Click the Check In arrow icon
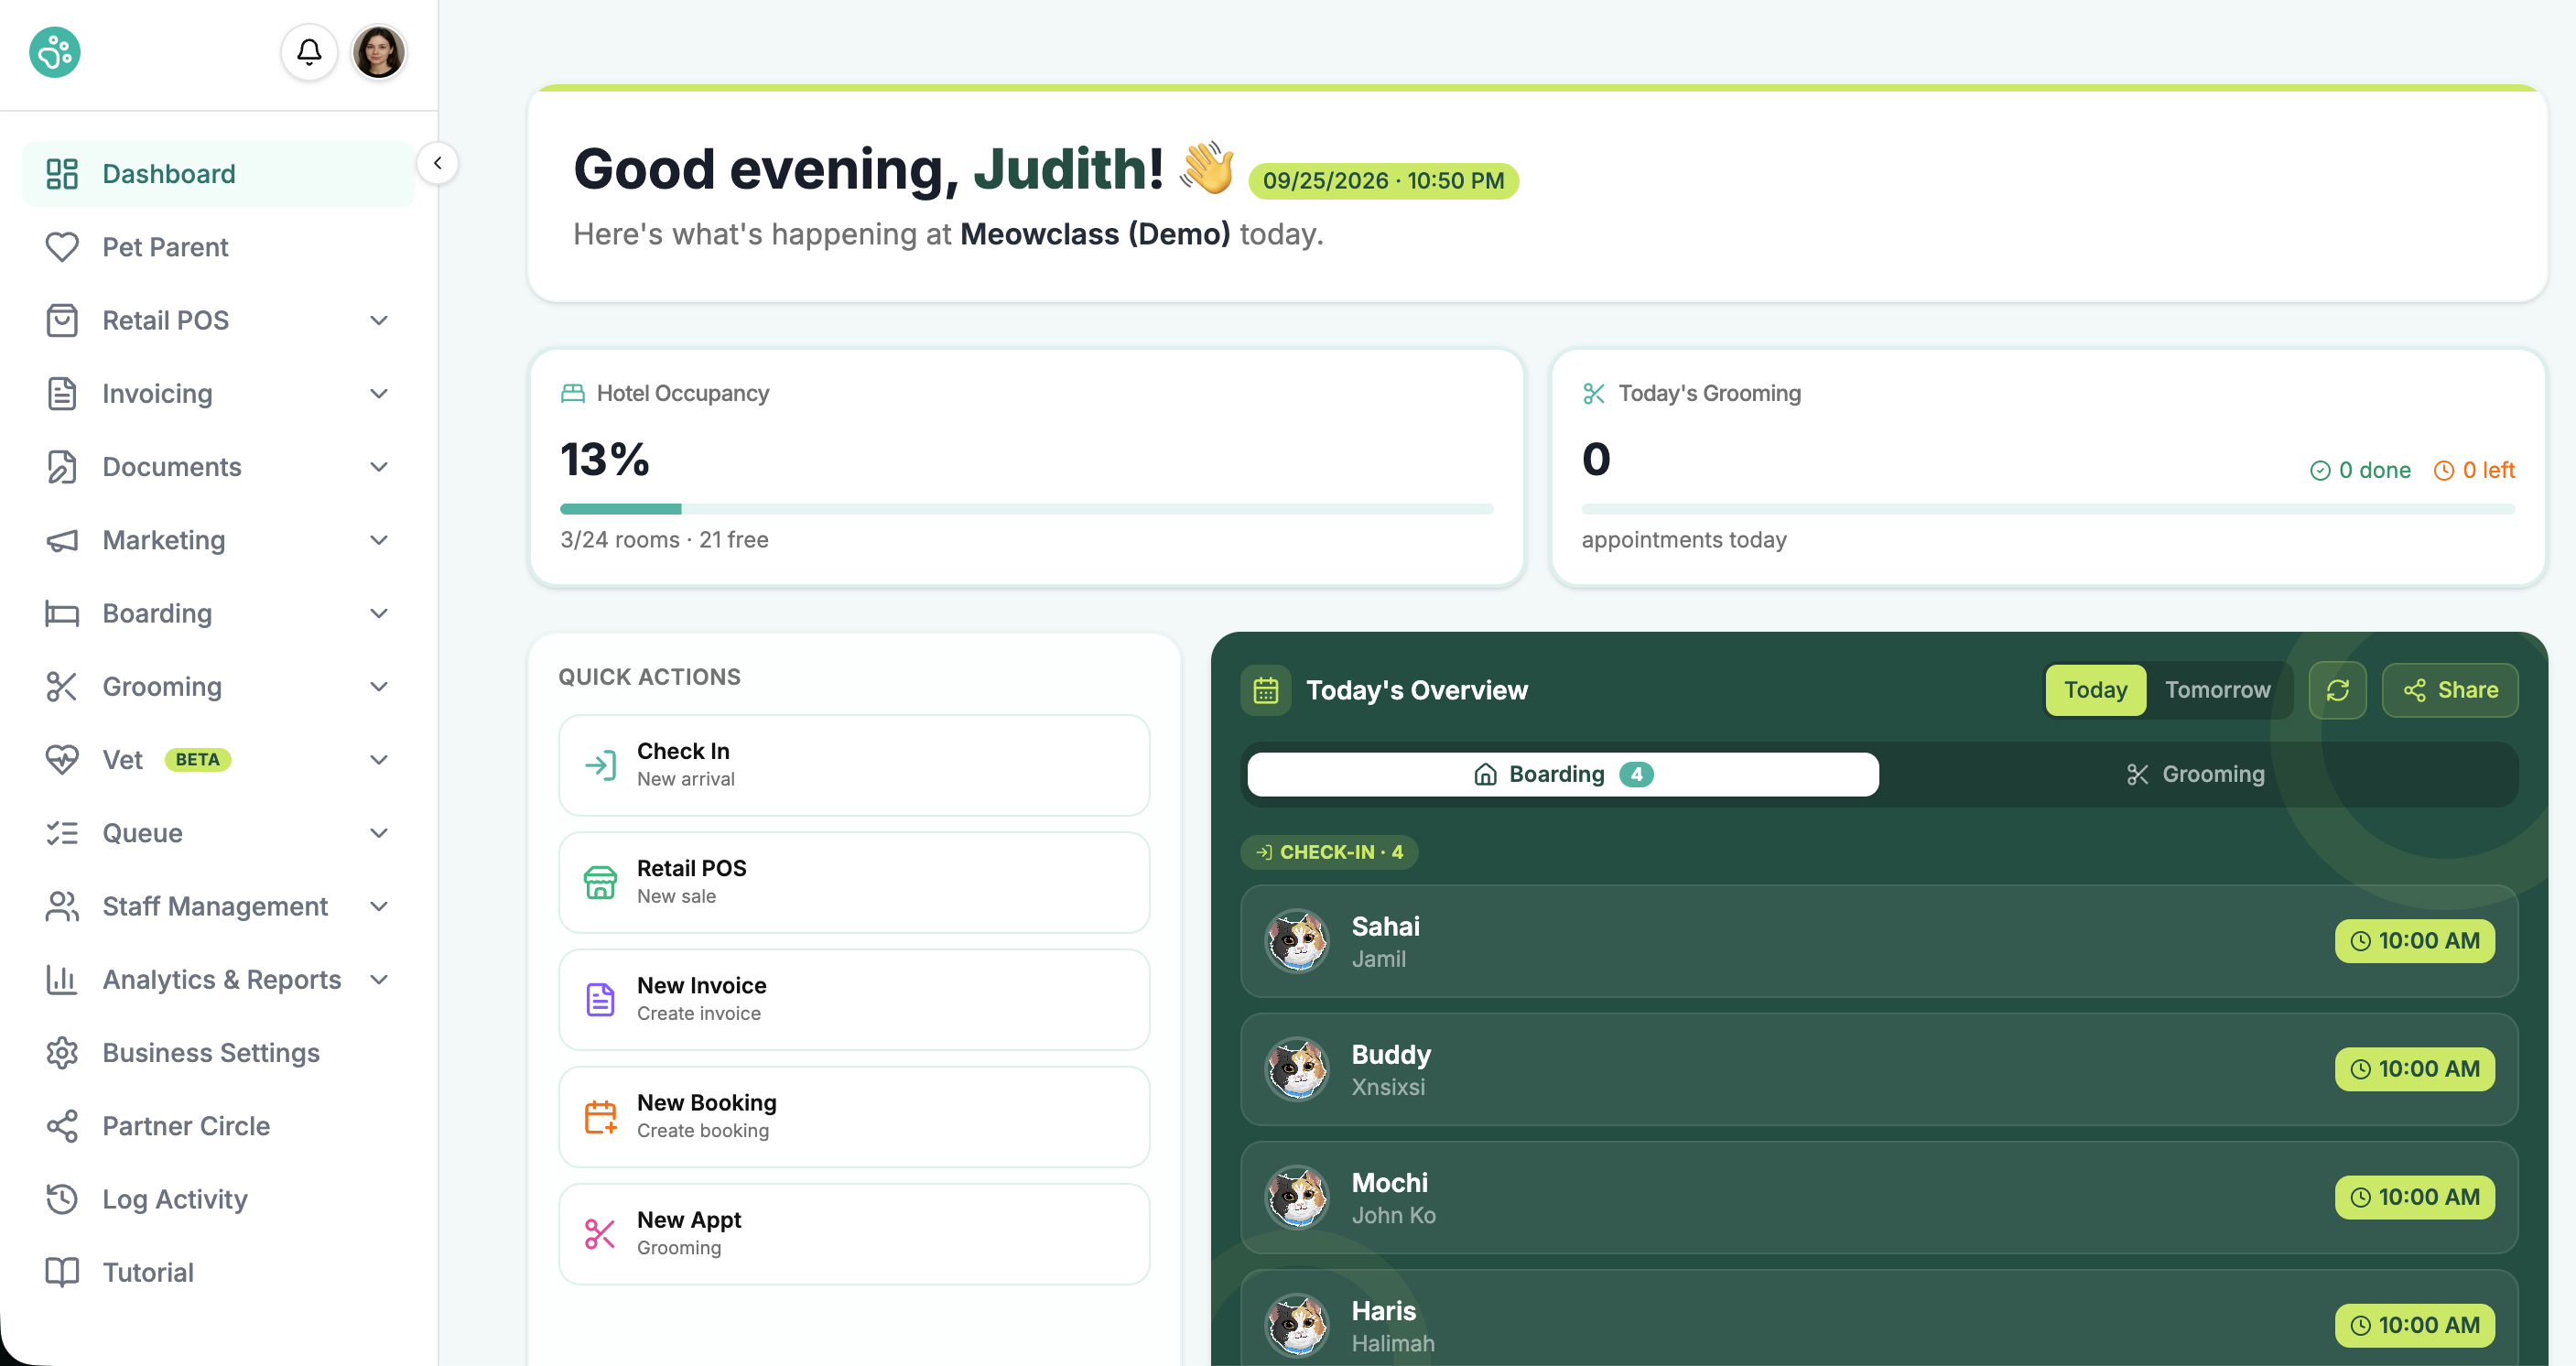The image size is (2576, 1366). (x=600, y=766)
